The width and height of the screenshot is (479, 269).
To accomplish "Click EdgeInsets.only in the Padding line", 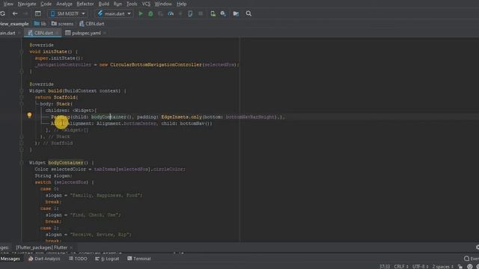I will pos(181,117).
